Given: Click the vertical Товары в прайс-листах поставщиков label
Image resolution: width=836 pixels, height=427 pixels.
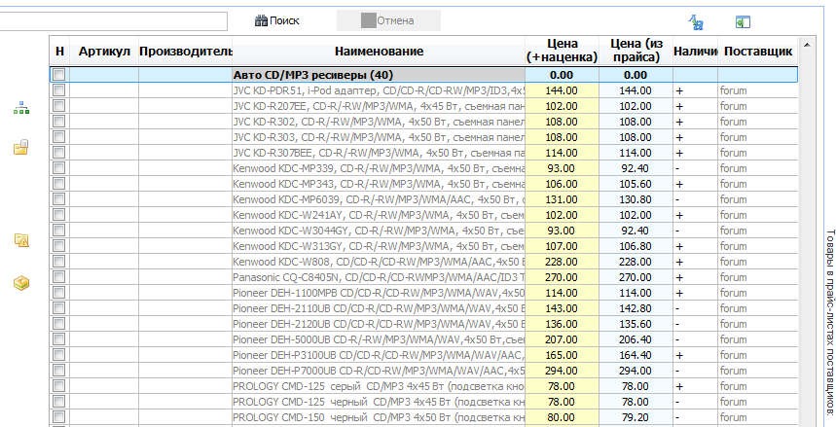Looking at the screenshot, I should (829, 321).
